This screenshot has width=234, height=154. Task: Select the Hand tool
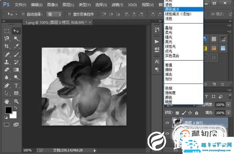(x=7, y=101)
